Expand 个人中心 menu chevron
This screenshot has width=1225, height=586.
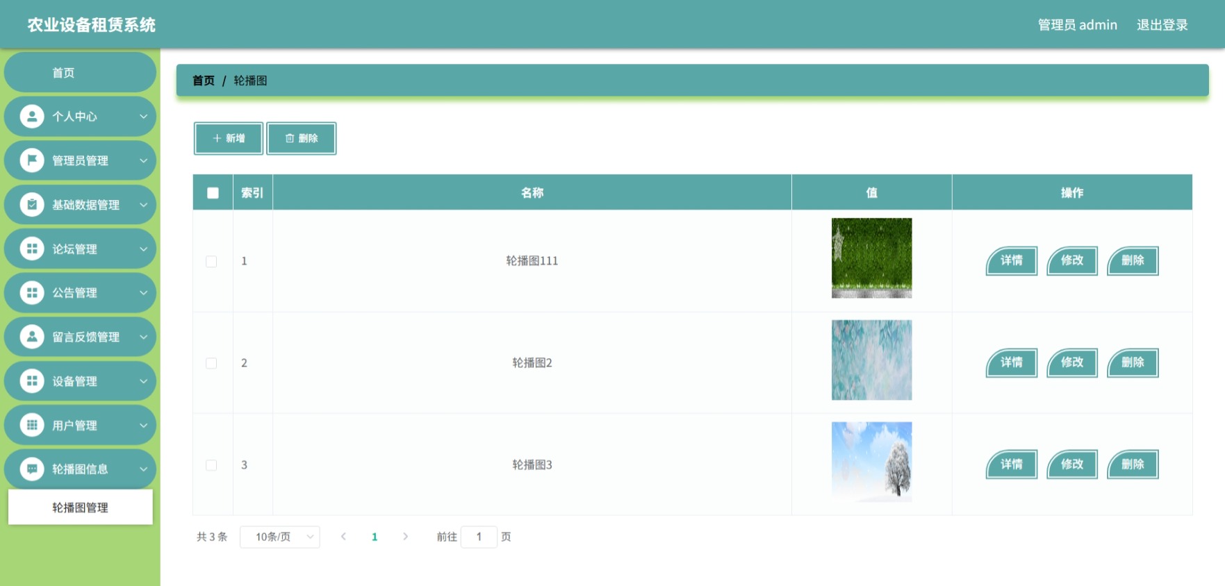coord(143,117)
